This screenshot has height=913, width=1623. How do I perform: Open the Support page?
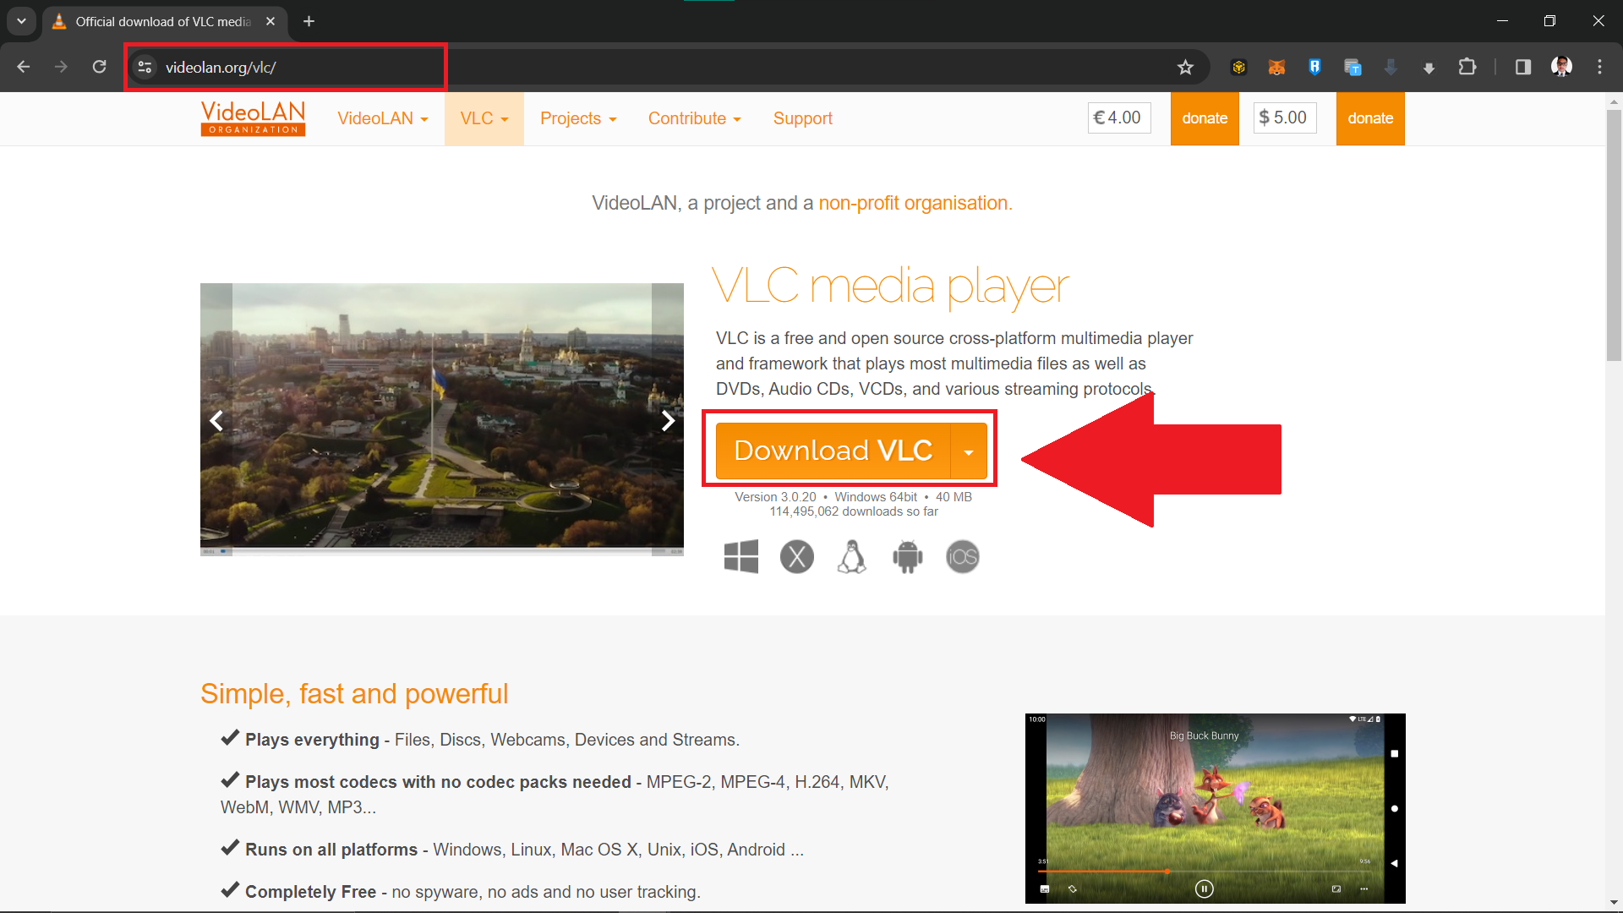pos(803,118)
